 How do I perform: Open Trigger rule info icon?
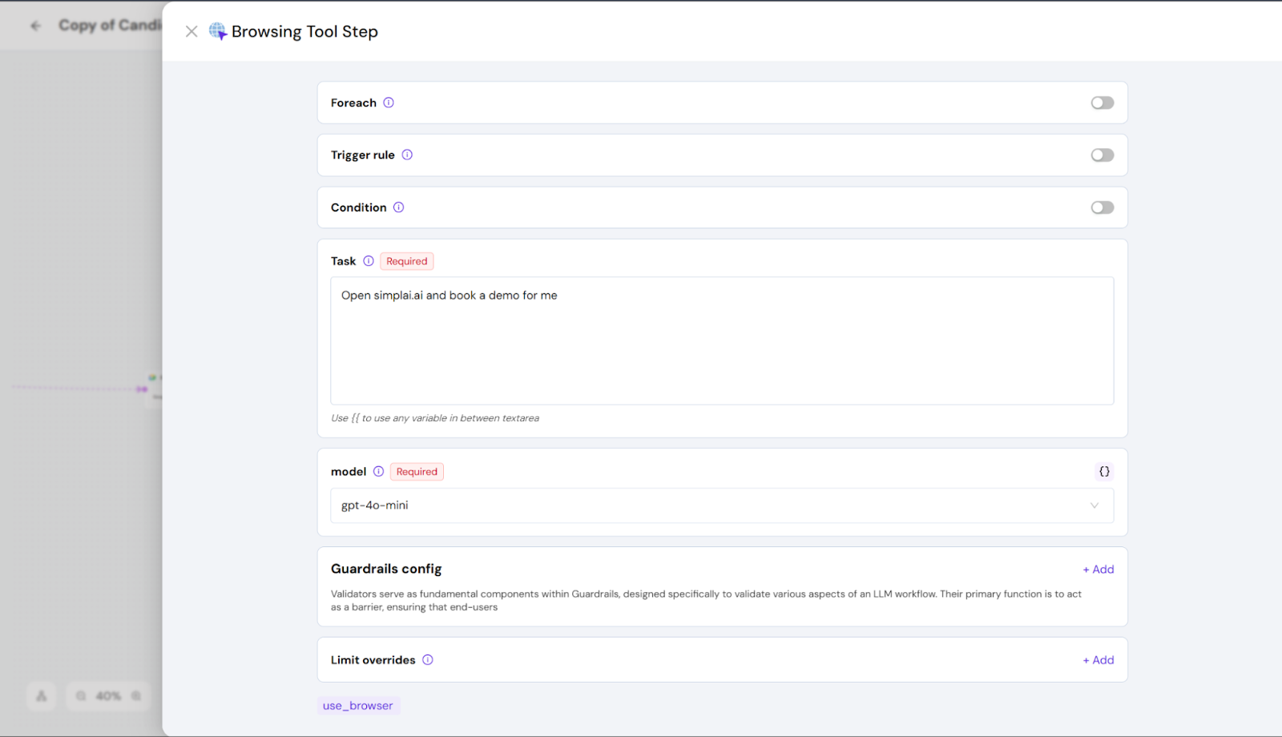(x=407, y=155)
